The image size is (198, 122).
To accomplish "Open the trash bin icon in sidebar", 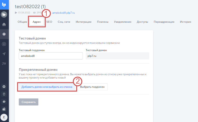I will pyautogui.click(x=4, y=94).
